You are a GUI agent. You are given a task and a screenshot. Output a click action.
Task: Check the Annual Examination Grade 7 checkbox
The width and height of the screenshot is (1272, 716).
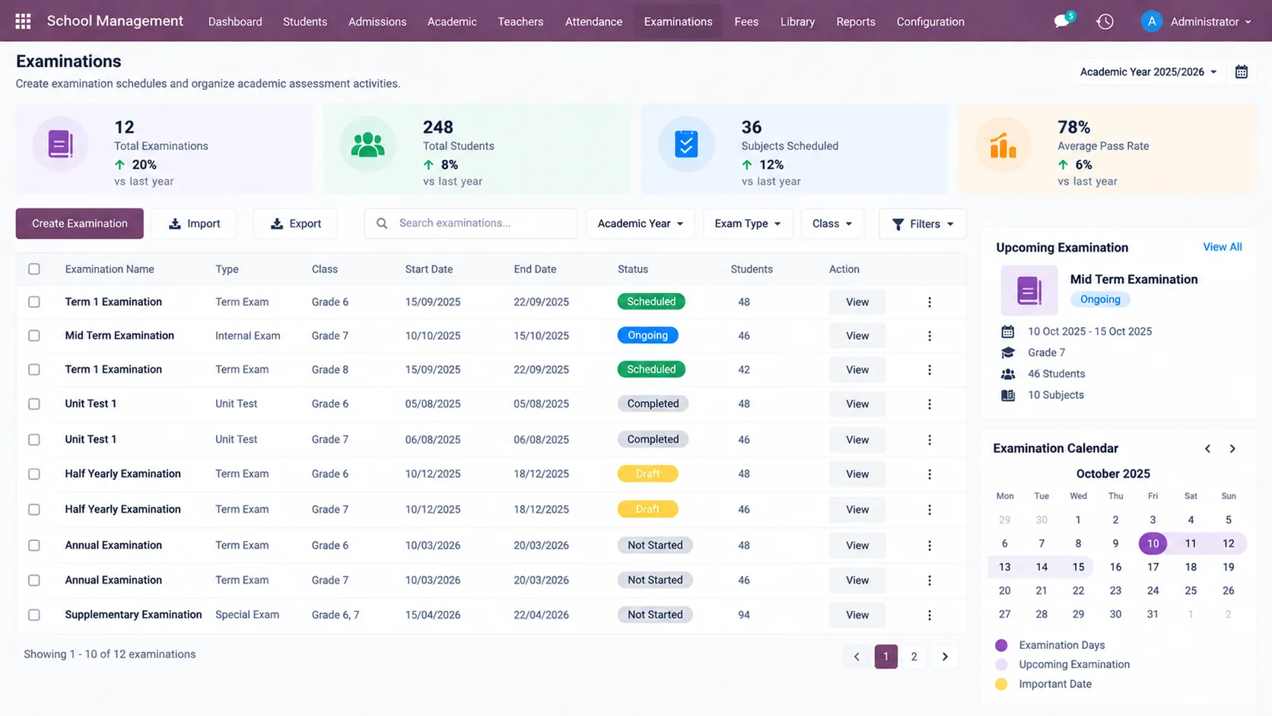(x=34, y=581)
